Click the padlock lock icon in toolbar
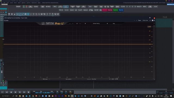The image size is (174, 98). (x=31, y=14)
